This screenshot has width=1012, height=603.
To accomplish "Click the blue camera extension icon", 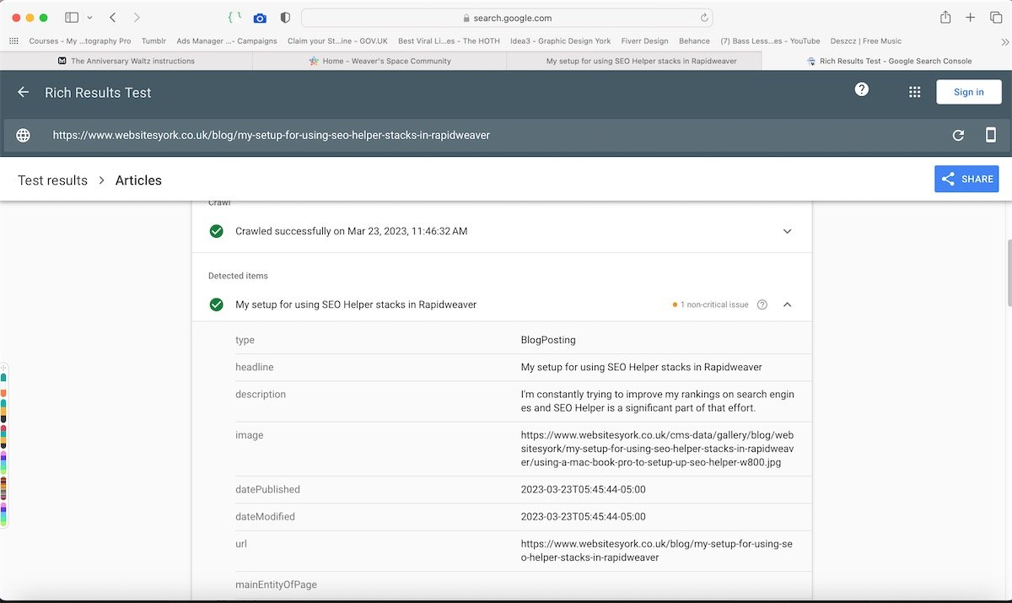I will [260, 18].
